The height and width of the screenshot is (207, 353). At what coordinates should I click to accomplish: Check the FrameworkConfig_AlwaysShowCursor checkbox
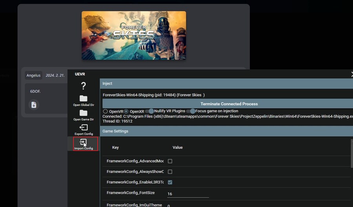(x=170, y=172)
